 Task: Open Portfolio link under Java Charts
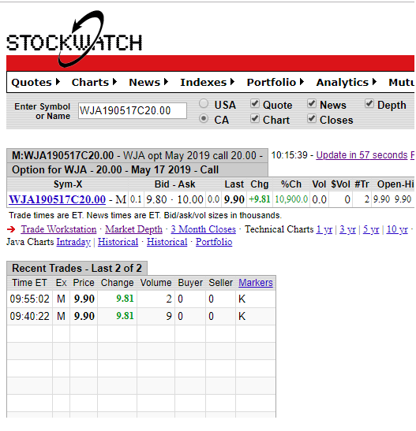coord(214,242)
